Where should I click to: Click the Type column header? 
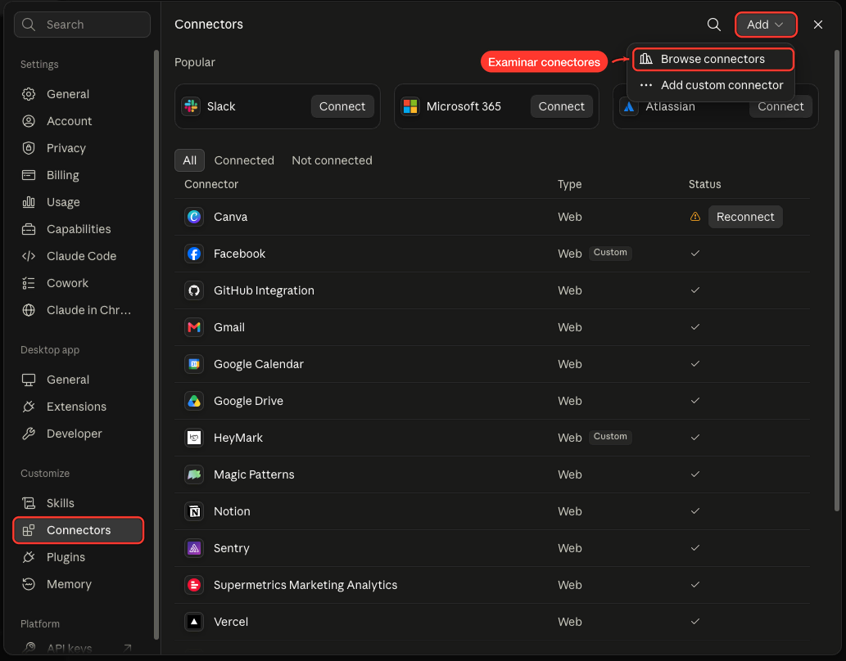point(569,184)
